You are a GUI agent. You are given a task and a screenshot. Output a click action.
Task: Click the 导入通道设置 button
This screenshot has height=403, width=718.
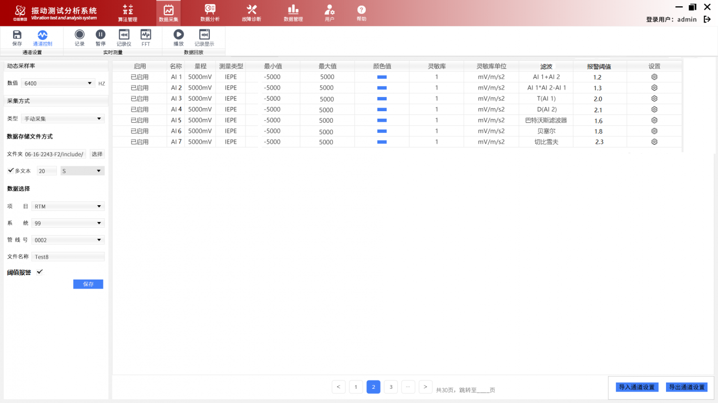click(x=637, y=387)
